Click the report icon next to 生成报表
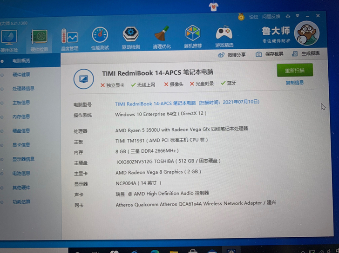 coord(295,54)
